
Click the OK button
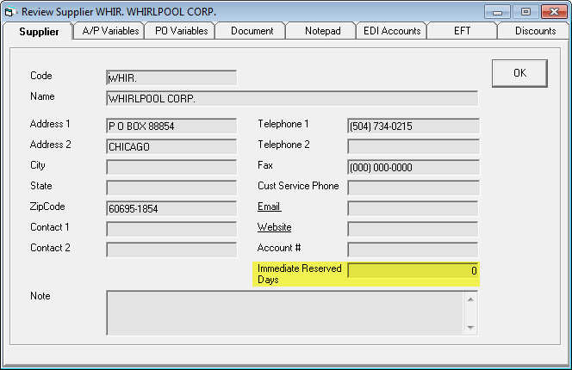519,73
